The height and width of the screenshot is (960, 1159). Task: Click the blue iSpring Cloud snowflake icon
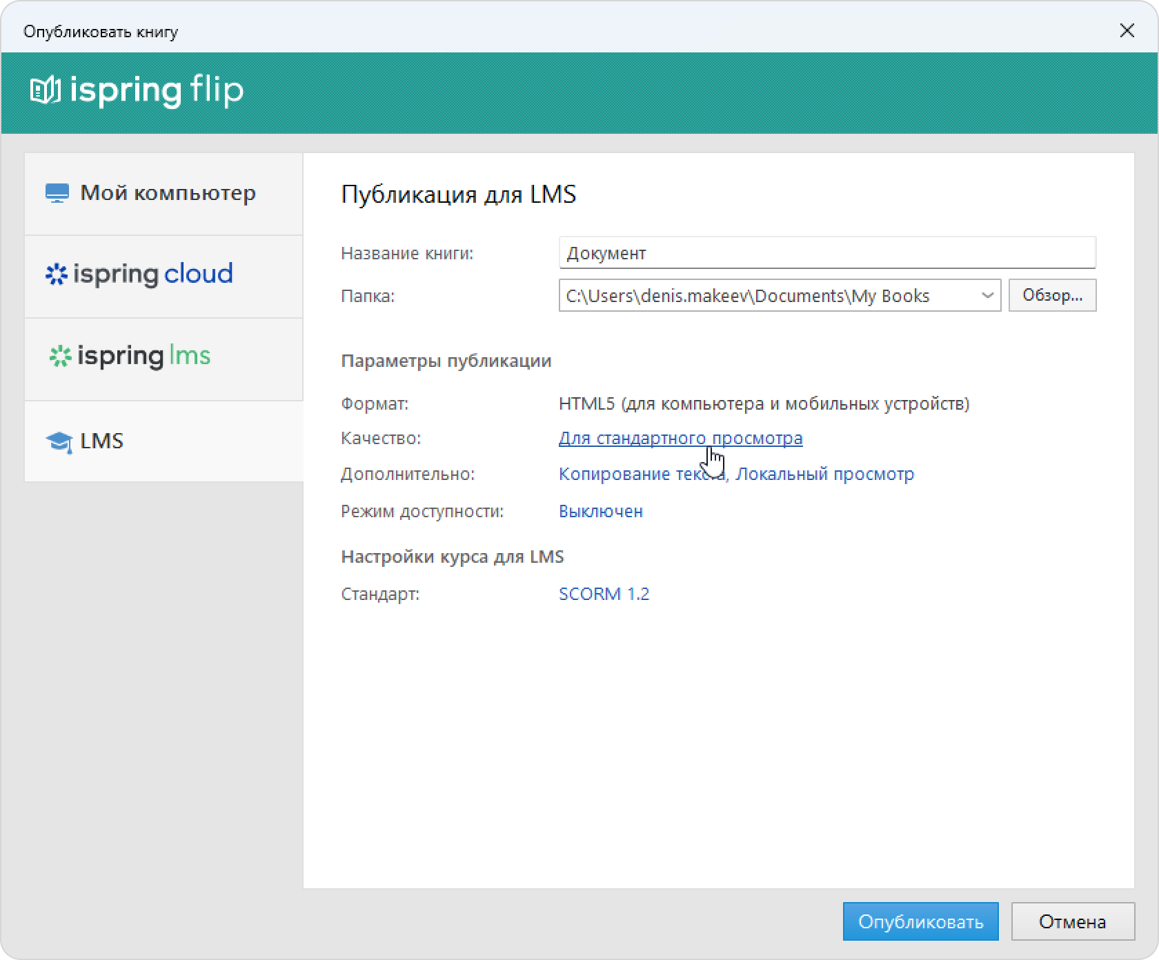click(x=56, y=274)
